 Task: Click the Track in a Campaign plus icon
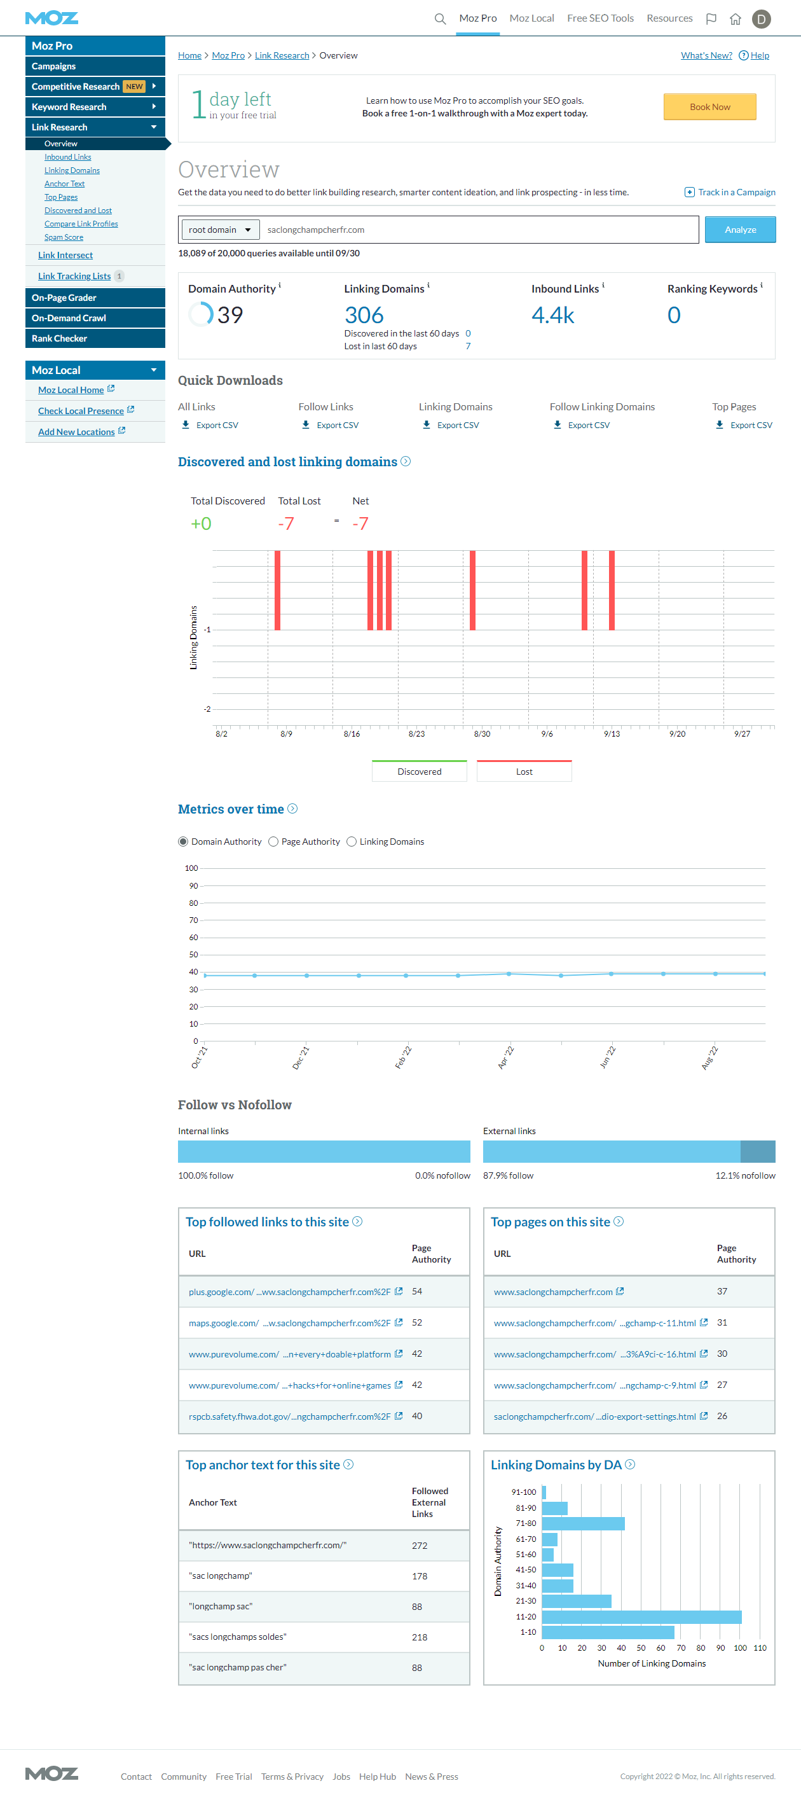(689, 193)
